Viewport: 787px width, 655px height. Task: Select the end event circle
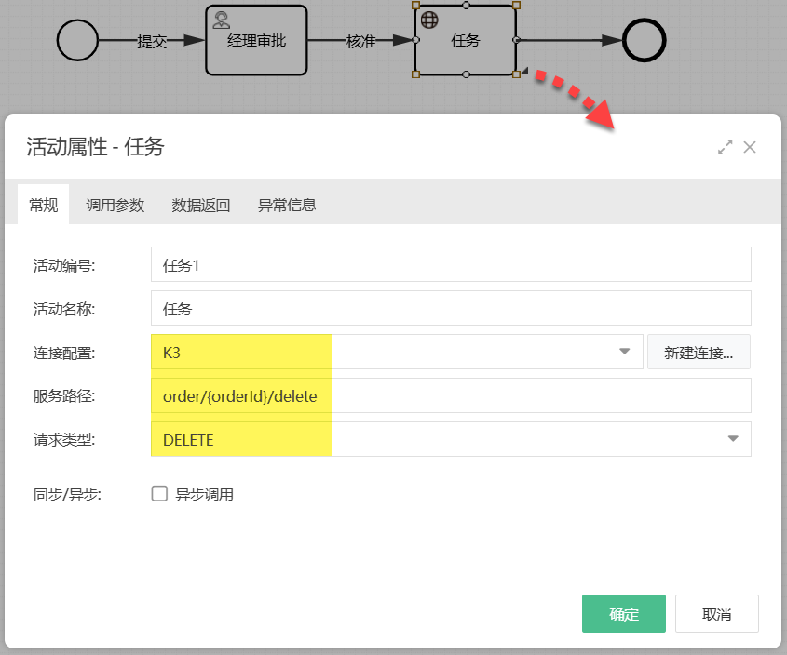pos(645,41)
